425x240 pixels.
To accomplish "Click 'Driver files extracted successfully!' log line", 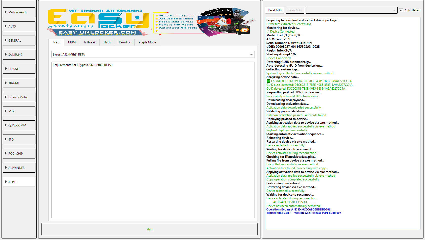I will click(x=289, y=24).
